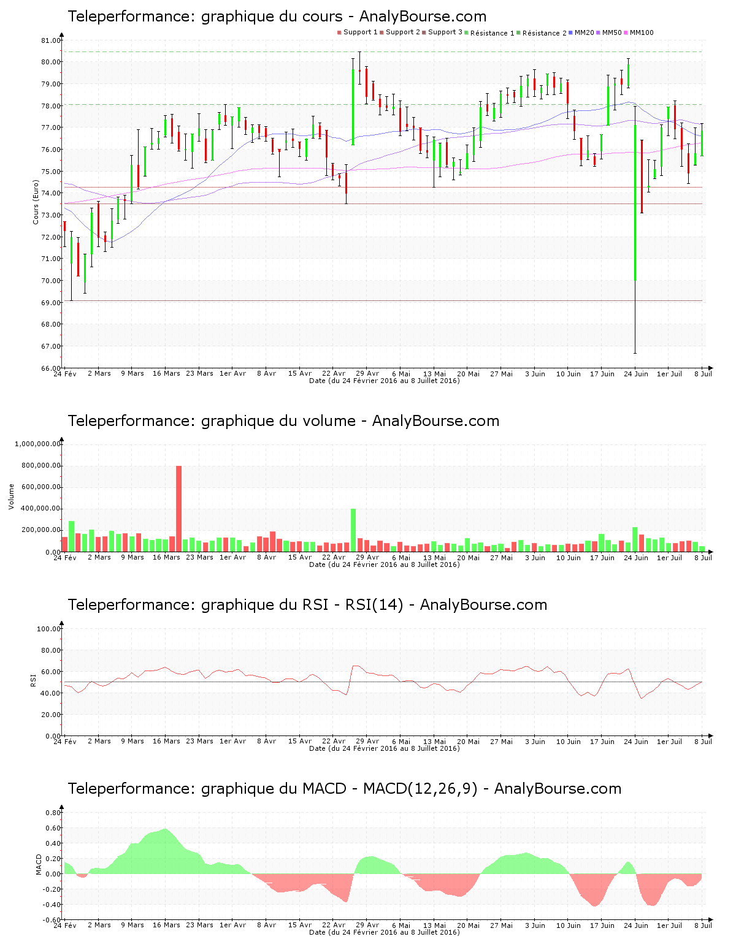Screen dimensions: 736x950
Task: Click '16 Mars' date under the volume chart
Action: pyautogui.click(x=166, y=557)
